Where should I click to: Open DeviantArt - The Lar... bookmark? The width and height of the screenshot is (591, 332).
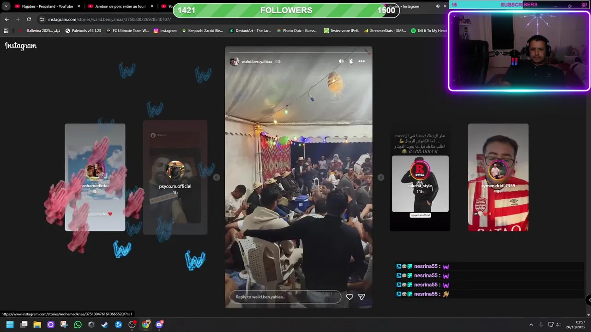250,31
